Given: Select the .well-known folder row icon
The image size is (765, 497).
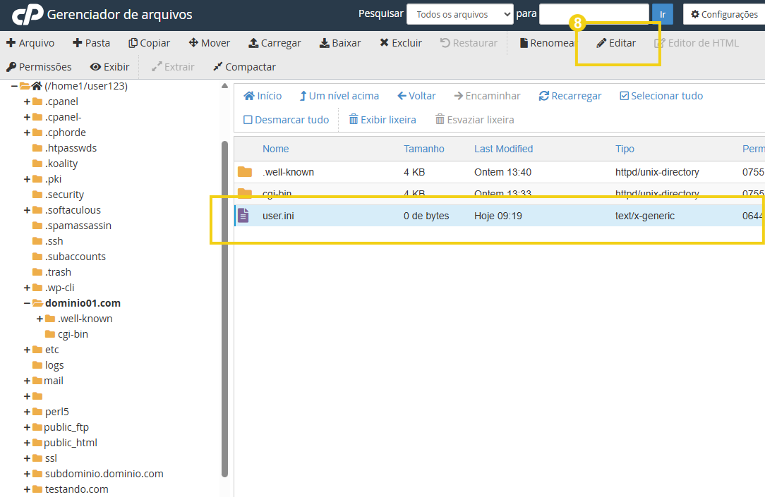Looking at the screenshot, I should [x=245, y=172].
